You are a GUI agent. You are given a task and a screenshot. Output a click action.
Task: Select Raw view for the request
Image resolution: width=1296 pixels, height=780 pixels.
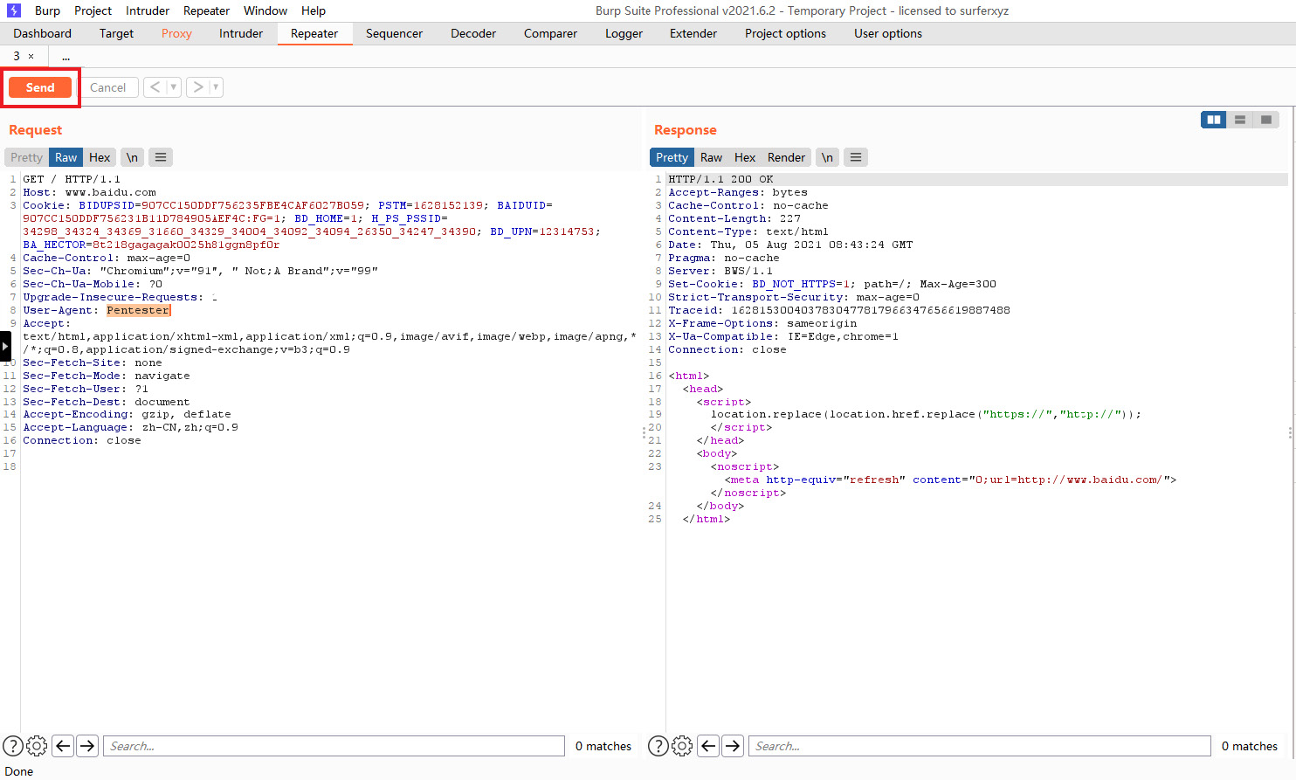65,157
